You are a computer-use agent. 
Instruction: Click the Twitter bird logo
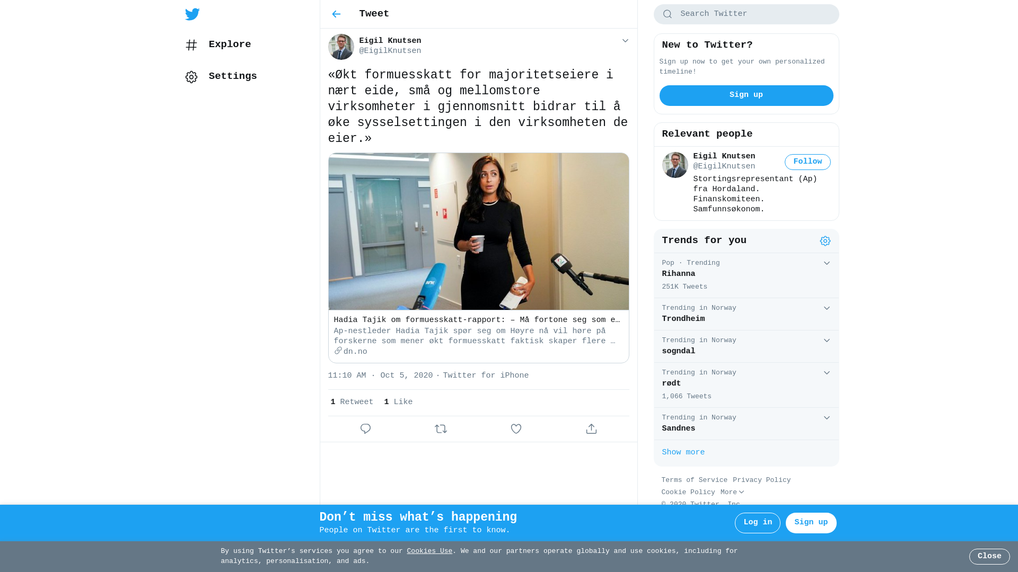[x=192, y=14]
